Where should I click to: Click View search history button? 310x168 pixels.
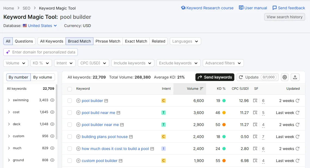(x=285, y=17)
